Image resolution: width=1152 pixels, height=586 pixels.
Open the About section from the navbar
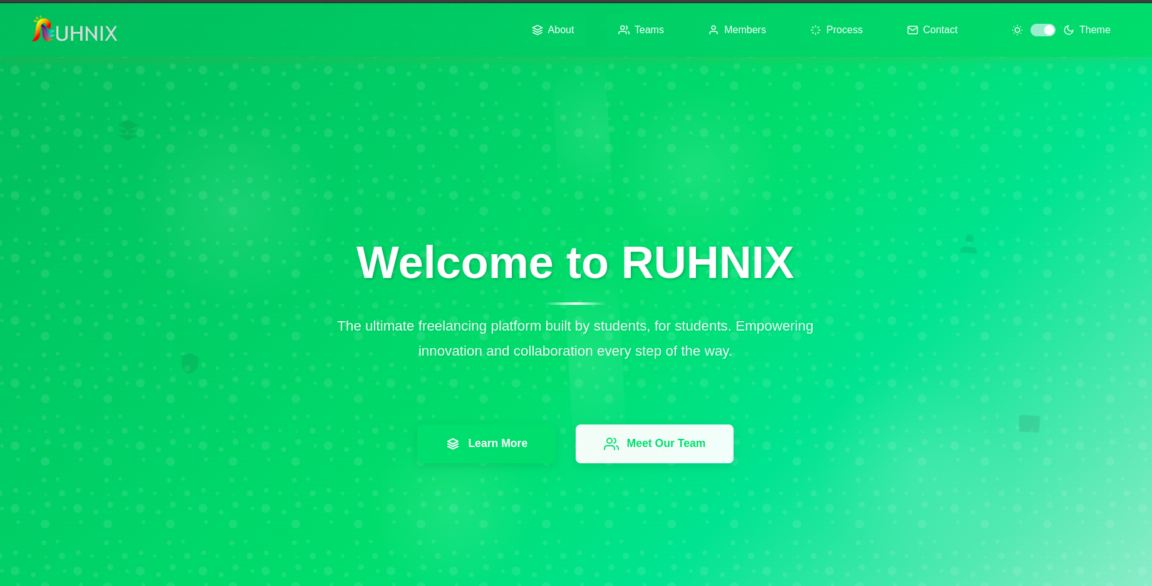click(561, 29)
